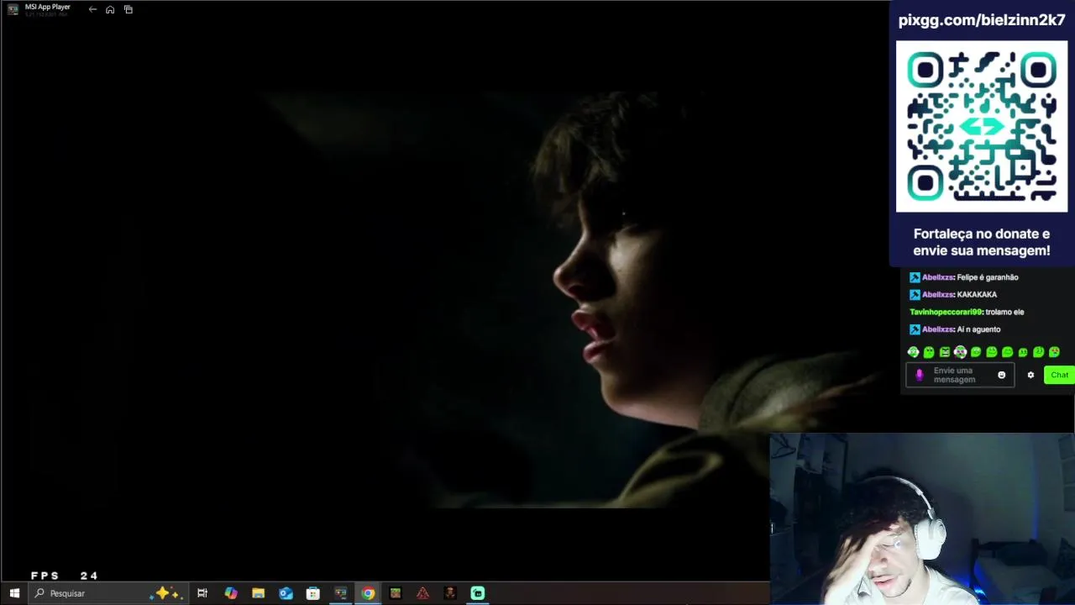Open Windows Task View
Image resolution: width=1075 pixels, height=605 pixels.
202,593
